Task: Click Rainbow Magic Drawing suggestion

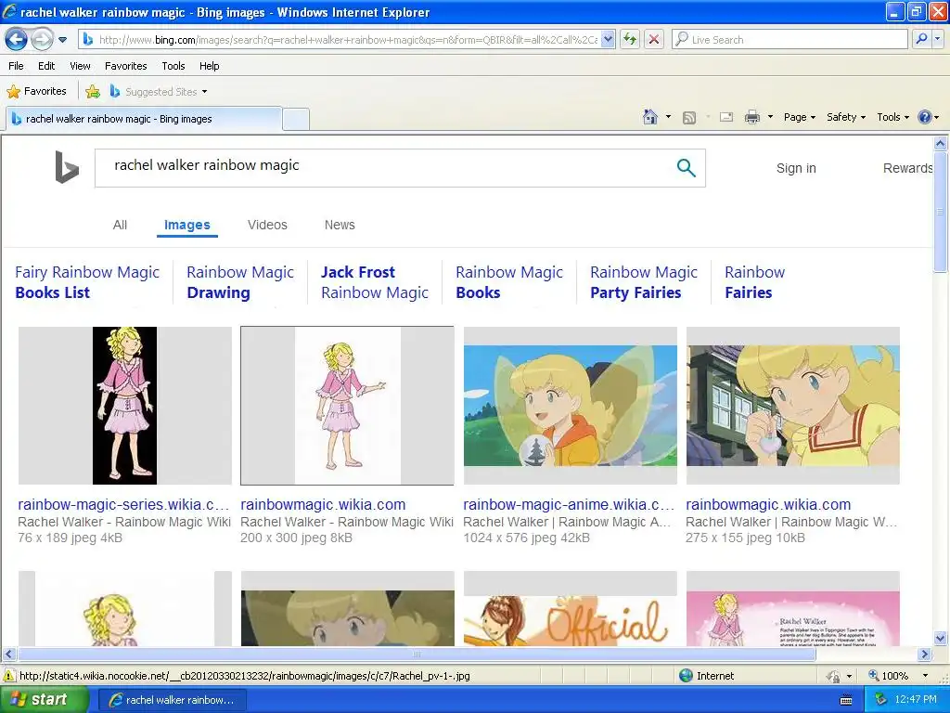Action: 240,282
